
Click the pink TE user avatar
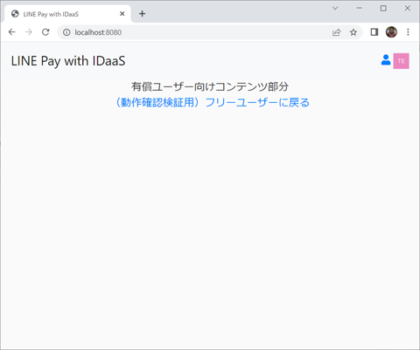401,61
